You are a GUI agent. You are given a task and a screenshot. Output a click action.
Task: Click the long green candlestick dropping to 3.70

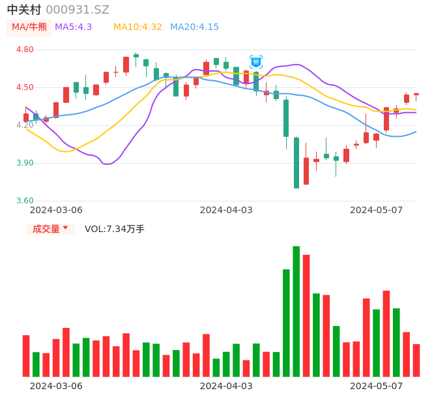tap(296, 163)
